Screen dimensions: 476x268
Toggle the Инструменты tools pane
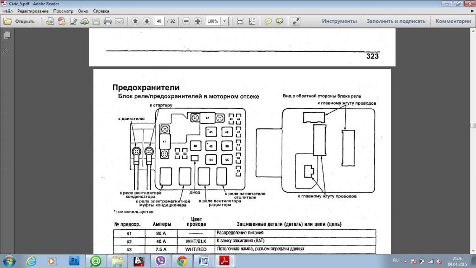click(x=339, y=21)
